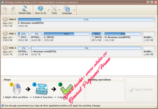Select the E: Nouveau nom partition bar

86,20
